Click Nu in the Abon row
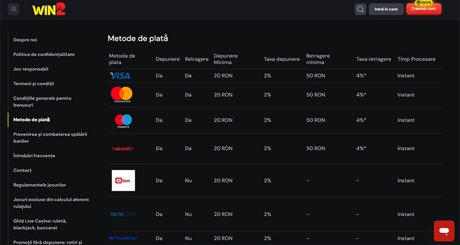The image size is (460, 245). pos(188,181)
